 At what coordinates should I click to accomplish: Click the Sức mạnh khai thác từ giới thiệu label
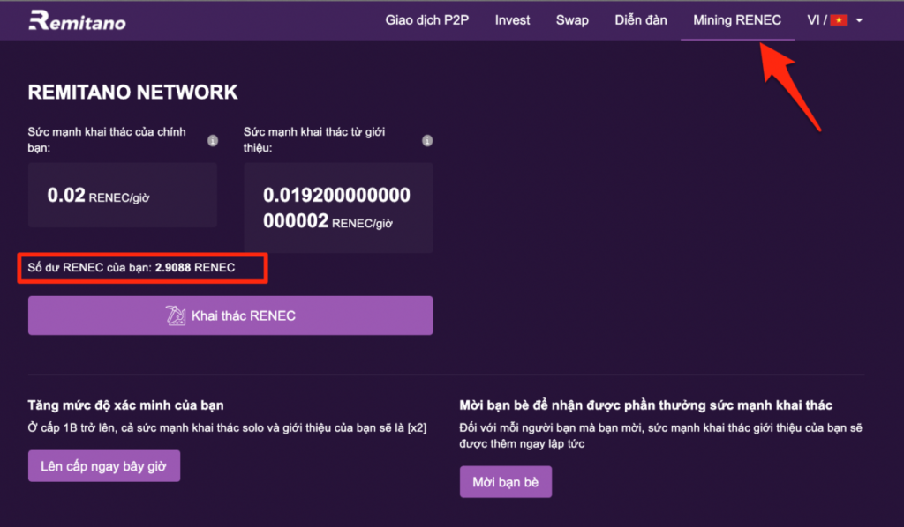(x=314, y=140)
